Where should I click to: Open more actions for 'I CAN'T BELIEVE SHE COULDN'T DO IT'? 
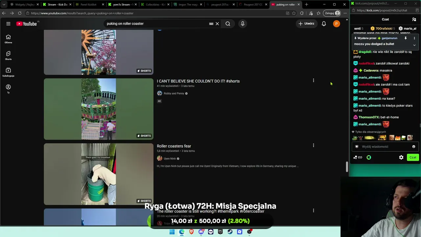pos(313,80)
